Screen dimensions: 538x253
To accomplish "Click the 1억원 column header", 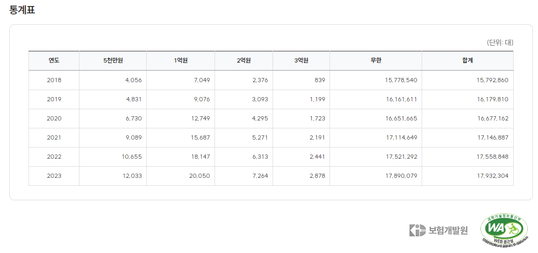I will 180,61.
